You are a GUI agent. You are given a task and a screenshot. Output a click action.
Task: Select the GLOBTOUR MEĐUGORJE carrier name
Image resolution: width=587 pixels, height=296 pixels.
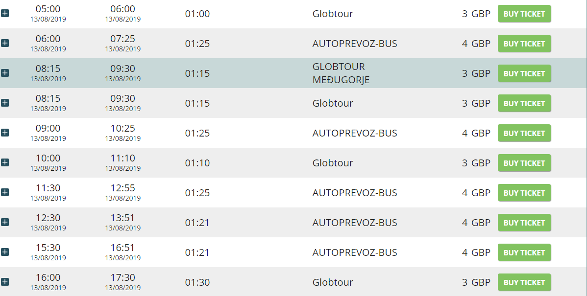click(x=341, y=73)
